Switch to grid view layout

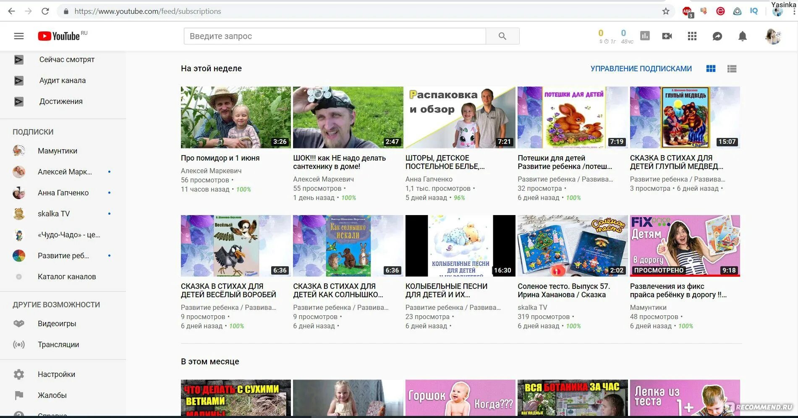coord(711,69)
